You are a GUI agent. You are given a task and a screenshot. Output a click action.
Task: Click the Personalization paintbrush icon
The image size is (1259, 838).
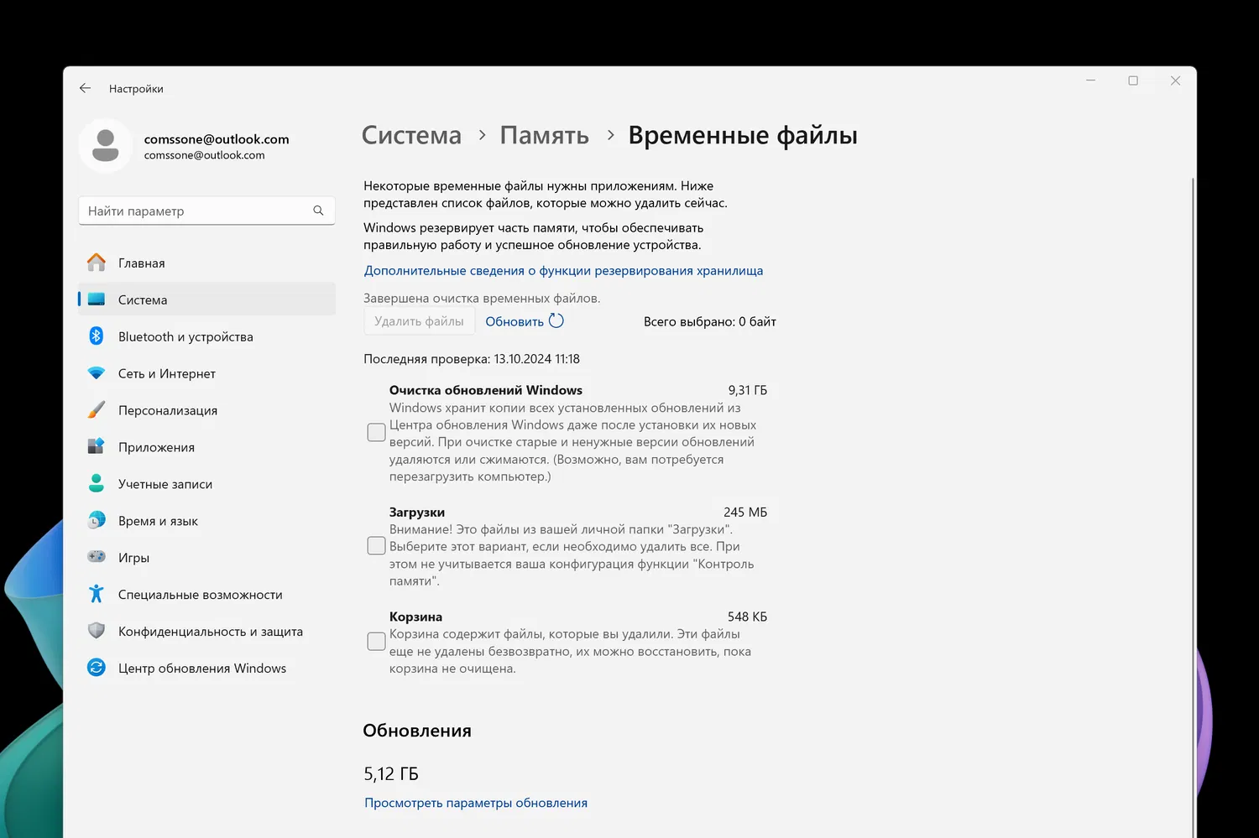(97, 410)
